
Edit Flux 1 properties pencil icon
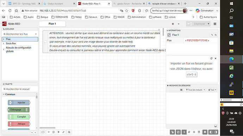pos(212,35)
